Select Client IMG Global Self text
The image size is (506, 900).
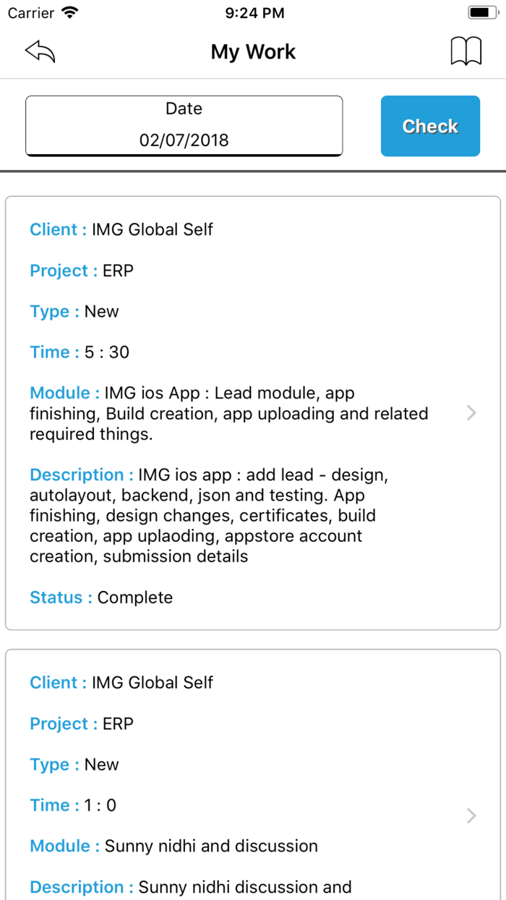pos(121,229)
